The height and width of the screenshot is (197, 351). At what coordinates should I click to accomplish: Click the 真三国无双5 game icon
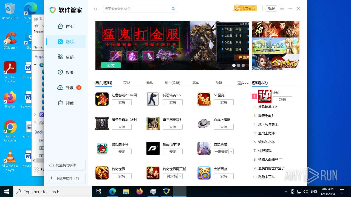153,124
